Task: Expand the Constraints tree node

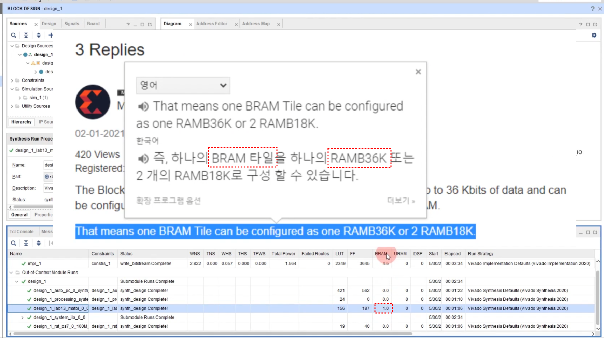Action: [12, 80]
